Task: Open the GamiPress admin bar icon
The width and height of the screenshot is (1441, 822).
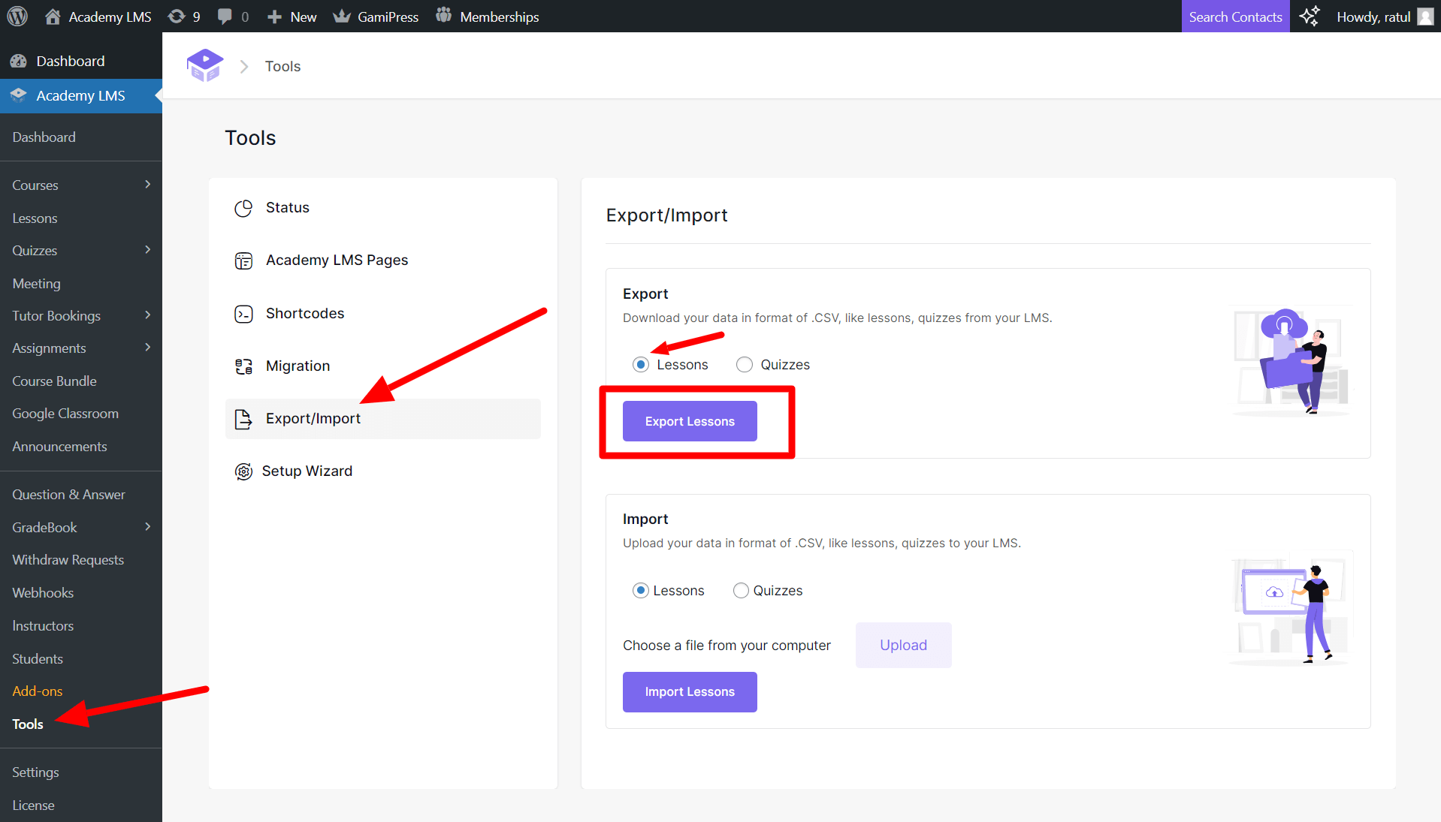Action: pos(343,16)
